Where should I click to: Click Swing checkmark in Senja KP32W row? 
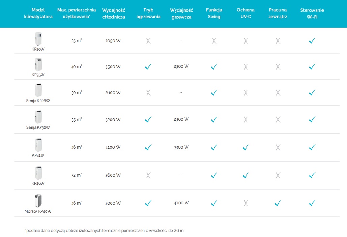(x=214, y=119)
